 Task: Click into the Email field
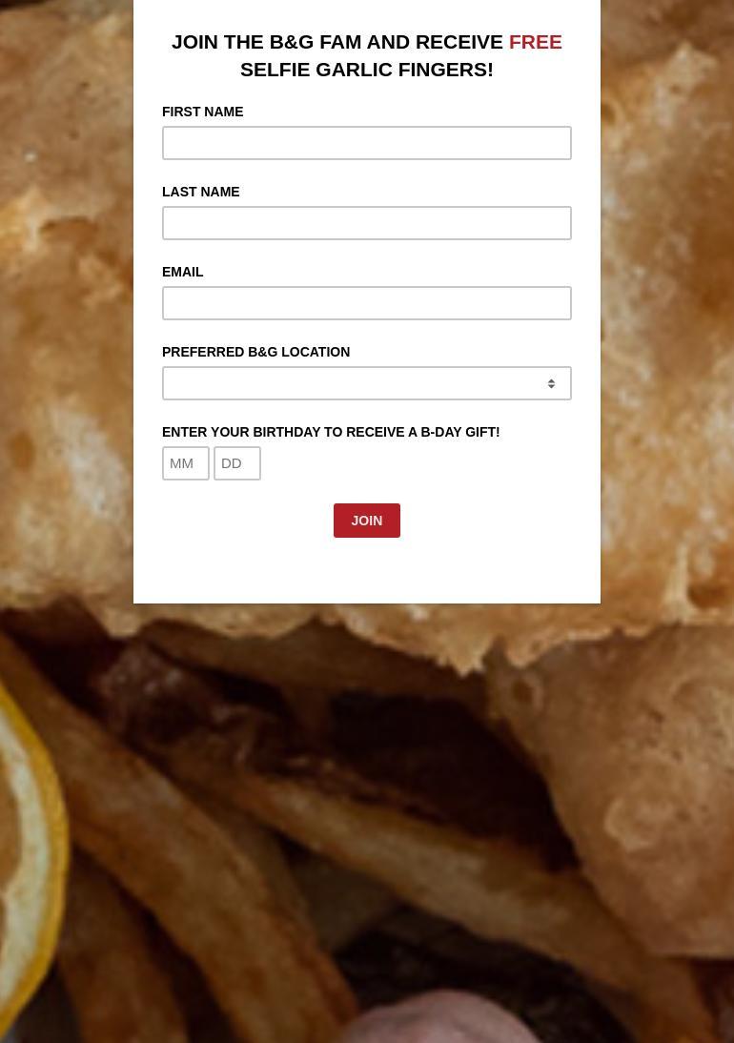[366, 303]
